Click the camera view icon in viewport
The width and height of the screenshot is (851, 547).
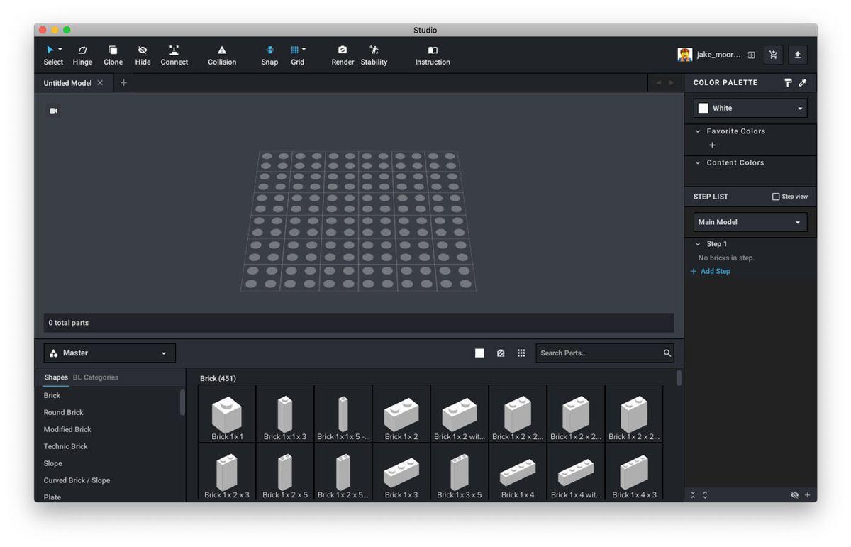click(53, 111)
